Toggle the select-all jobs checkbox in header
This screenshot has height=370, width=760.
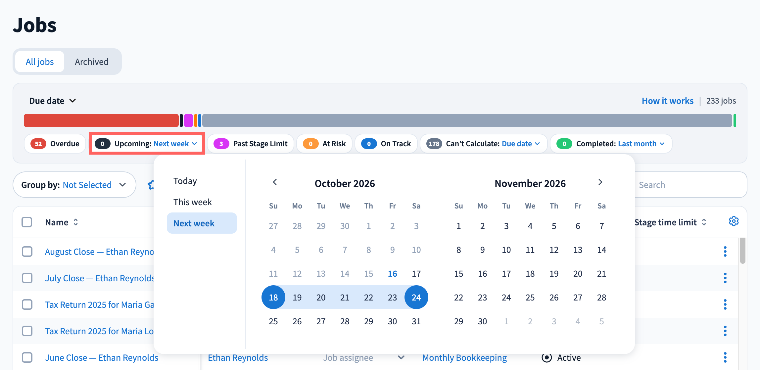pyautogui.click(x=27, y=222)
